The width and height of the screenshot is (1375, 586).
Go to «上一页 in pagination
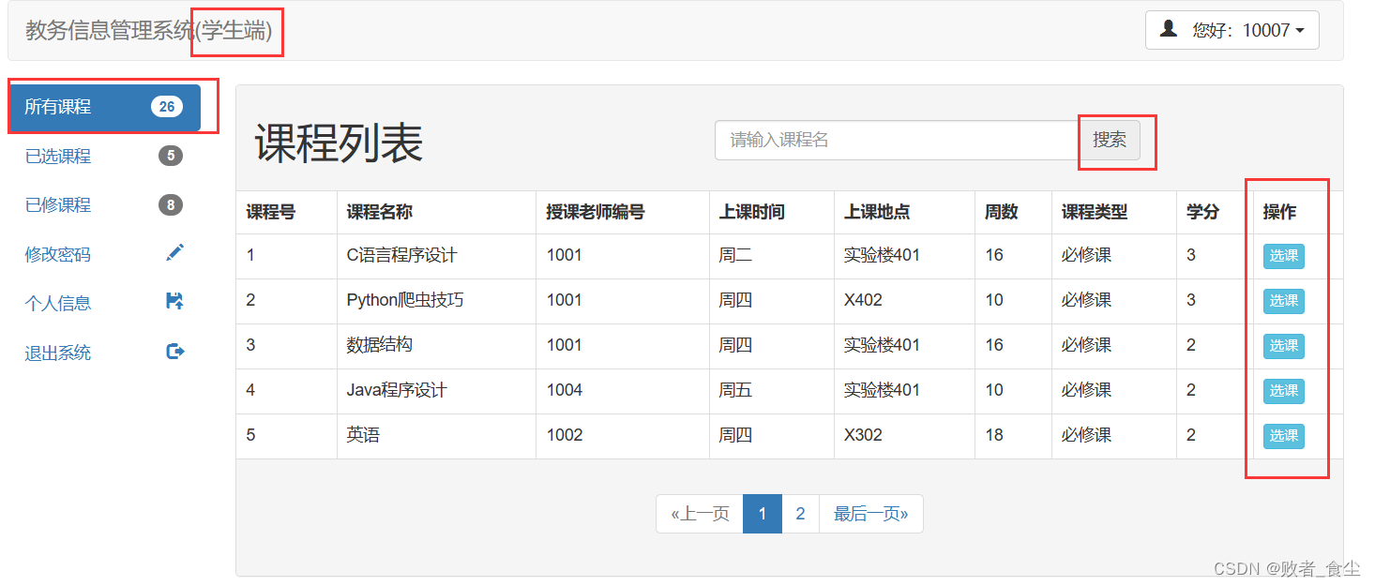tap(700, 514)
